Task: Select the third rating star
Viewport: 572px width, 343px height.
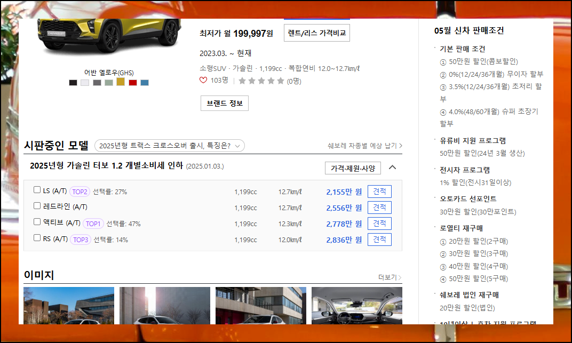Action: [x=261, y=81]
